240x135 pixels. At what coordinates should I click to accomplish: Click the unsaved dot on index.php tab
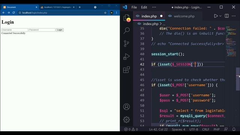point(161,16)
